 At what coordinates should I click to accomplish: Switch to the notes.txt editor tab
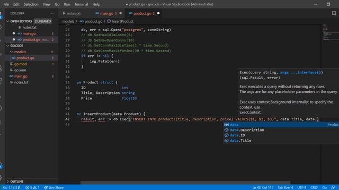click(x=74, y=13)
